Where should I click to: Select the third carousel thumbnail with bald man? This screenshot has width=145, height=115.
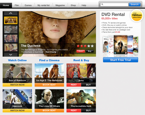tap(11, 38)
